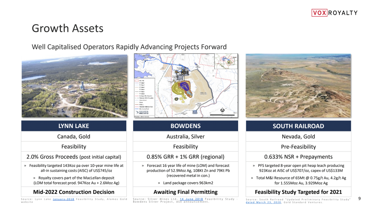Select the Bowdens site map image
Screen dimensions: 367x206
click(186, 86)
